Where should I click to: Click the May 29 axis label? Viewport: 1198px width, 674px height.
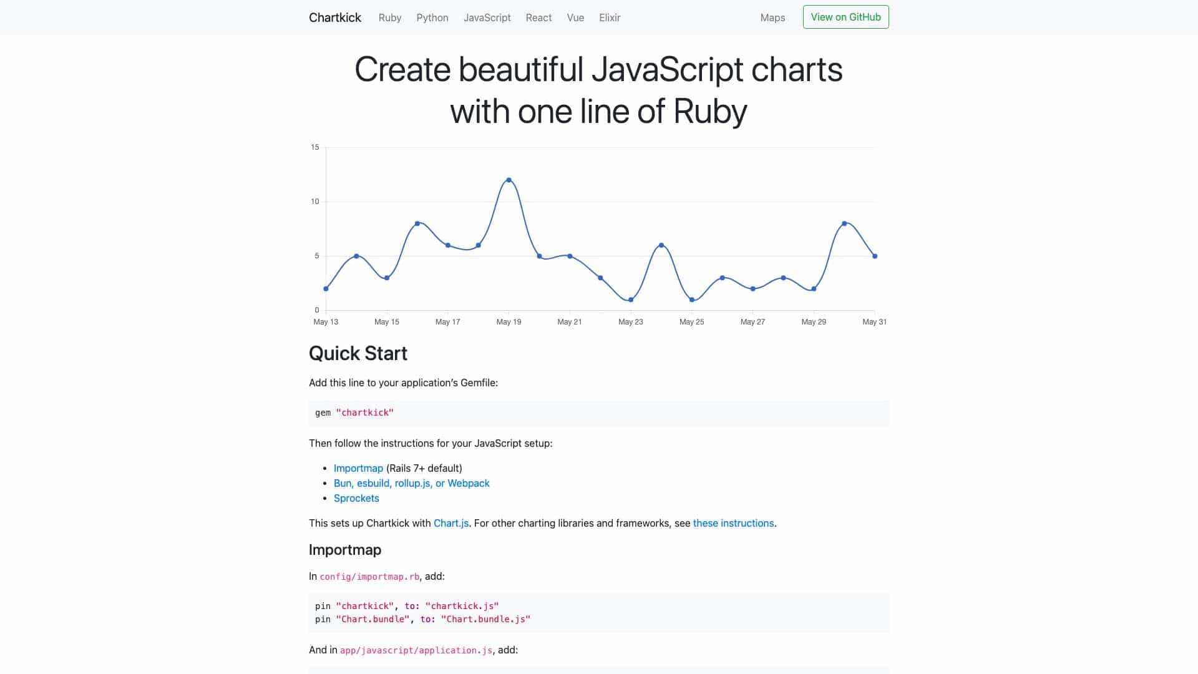pos(814,322)
